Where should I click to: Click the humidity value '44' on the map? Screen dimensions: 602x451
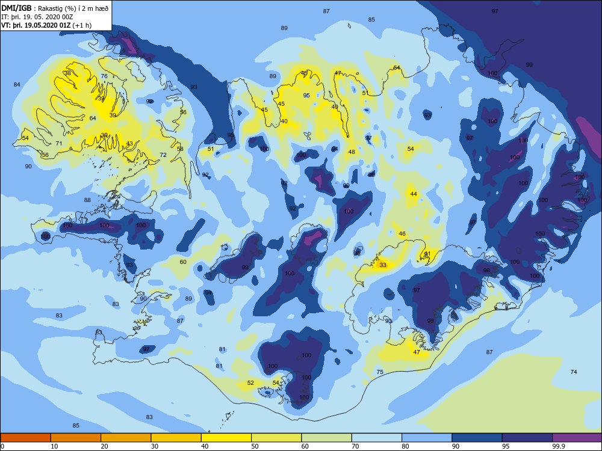414,194
